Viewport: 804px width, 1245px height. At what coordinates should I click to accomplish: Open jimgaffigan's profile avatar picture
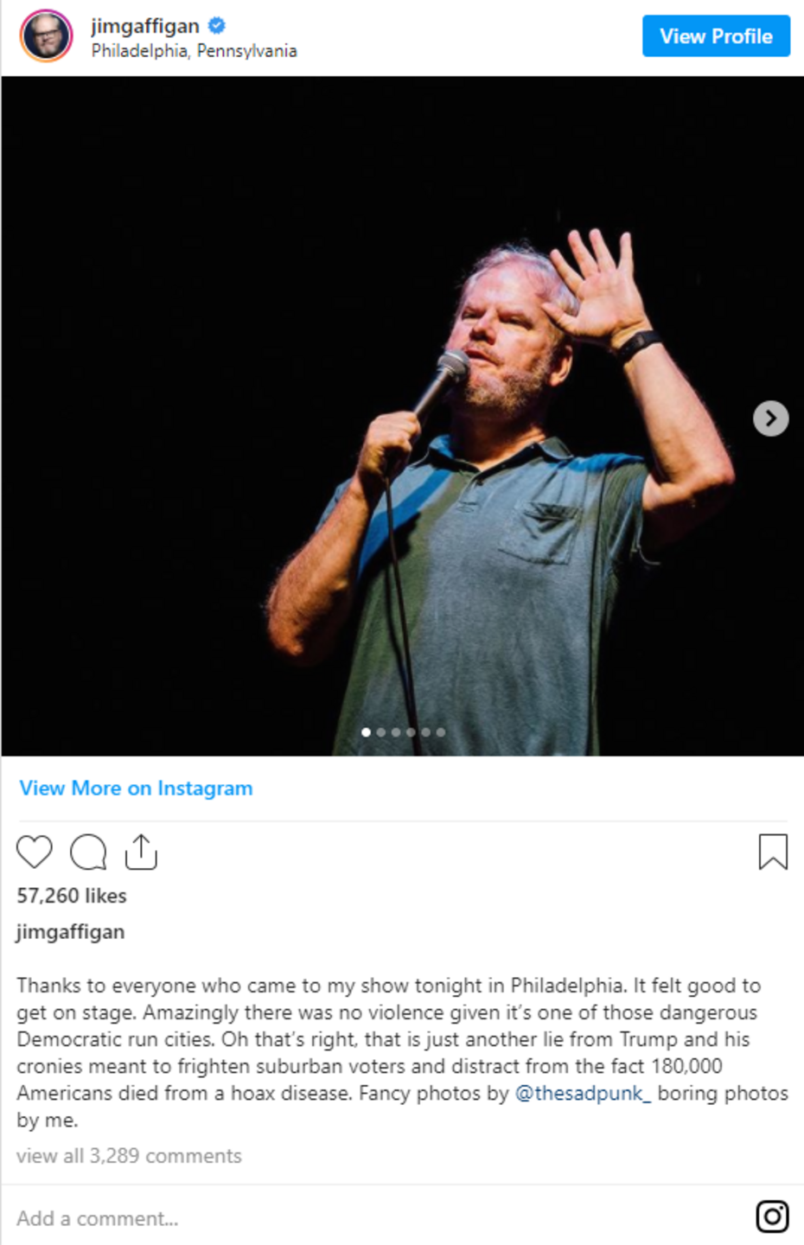pyautogui.click(x=47, y=36)
